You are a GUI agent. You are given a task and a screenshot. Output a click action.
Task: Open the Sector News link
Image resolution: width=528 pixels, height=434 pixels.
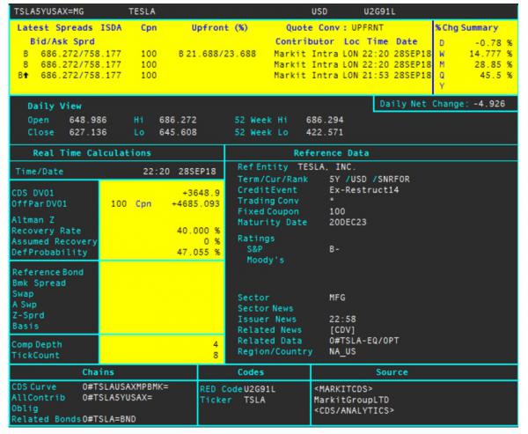click(266, 308)
